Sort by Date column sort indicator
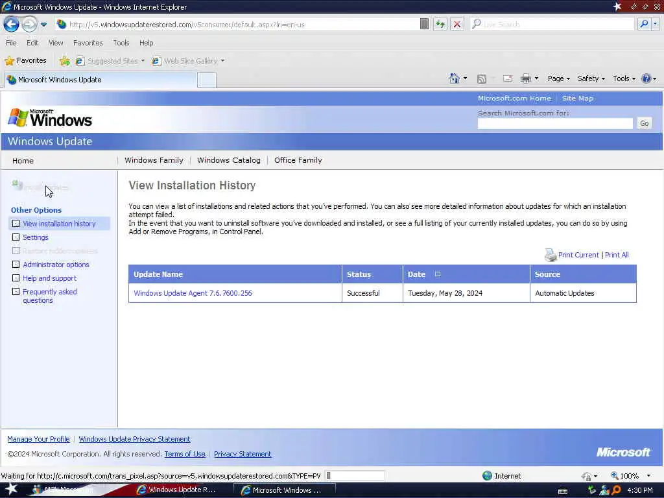 (x=438, y=274)
